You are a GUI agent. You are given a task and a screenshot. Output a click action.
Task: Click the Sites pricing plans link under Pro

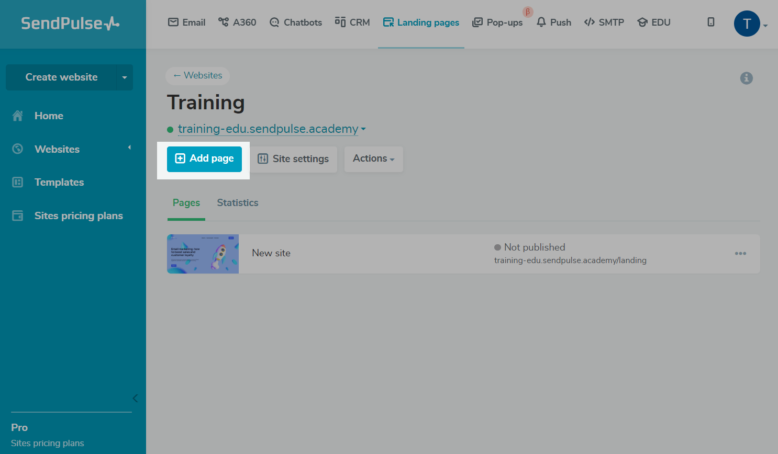tap(48, 443)
